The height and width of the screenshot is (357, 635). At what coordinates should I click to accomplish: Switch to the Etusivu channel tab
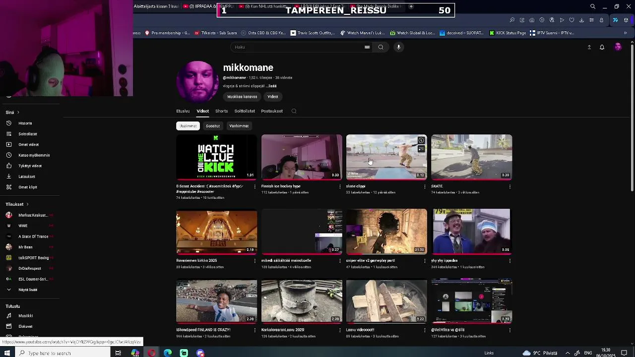[183, 111]
